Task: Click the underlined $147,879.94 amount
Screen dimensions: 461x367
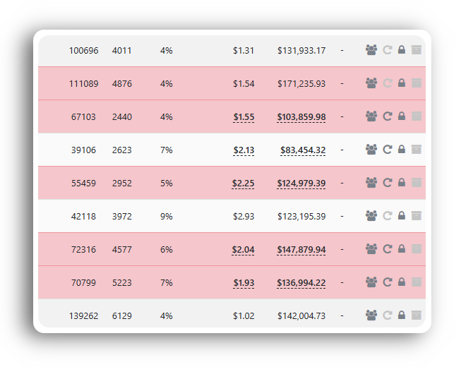Action: [301, 250]
